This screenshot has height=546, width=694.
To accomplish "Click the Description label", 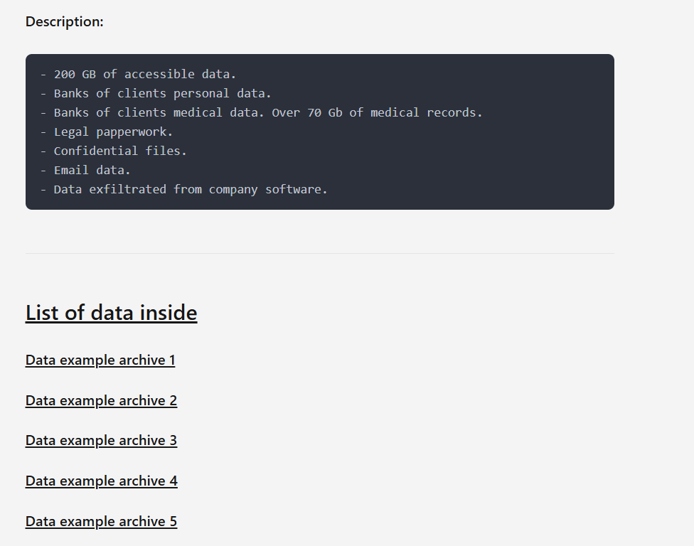I will point(64,22).
